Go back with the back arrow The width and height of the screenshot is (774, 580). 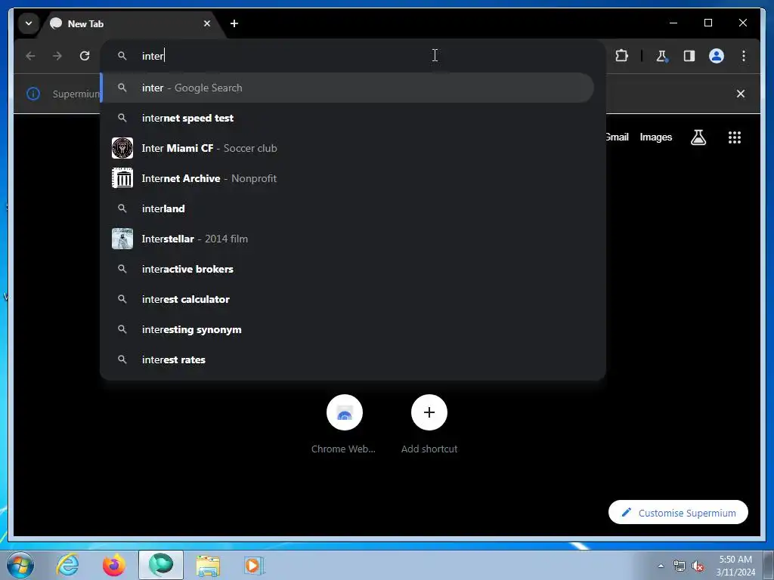point(30,56)
